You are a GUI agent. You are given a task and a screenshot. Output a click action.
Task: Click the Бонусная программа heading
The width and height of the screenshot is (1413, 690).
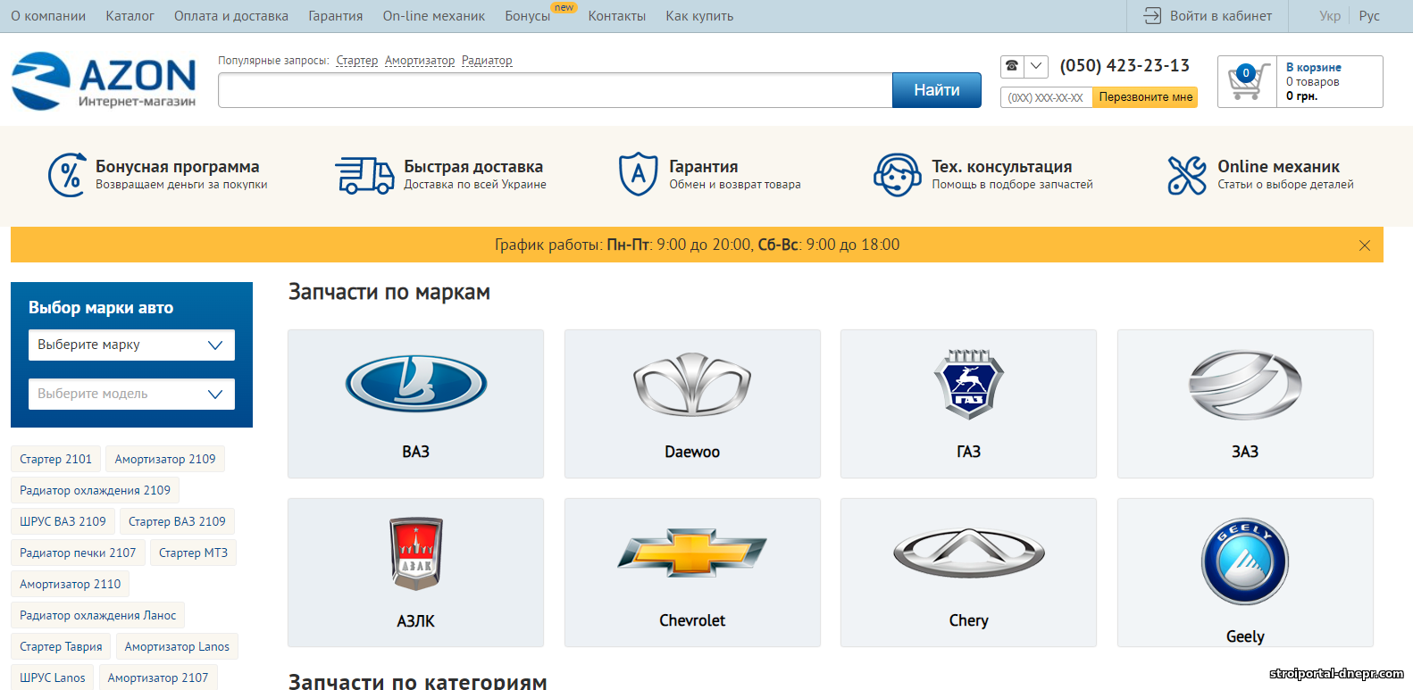click(178, 167)
